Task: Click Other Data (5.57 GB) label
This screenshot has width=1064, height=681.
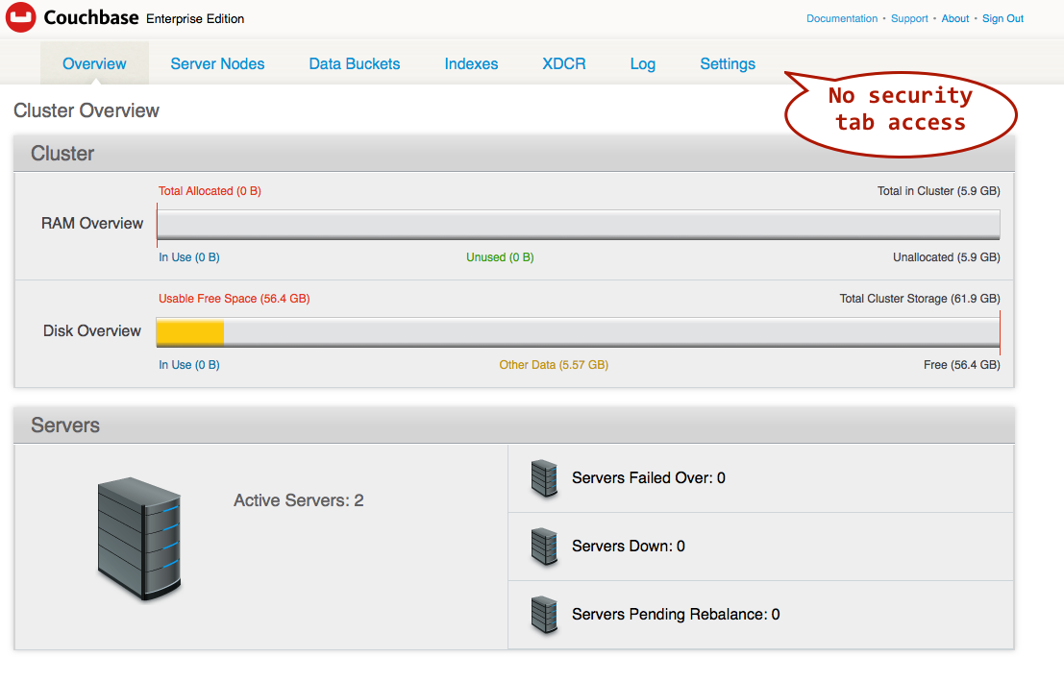Action: click(x=554, y=365)
